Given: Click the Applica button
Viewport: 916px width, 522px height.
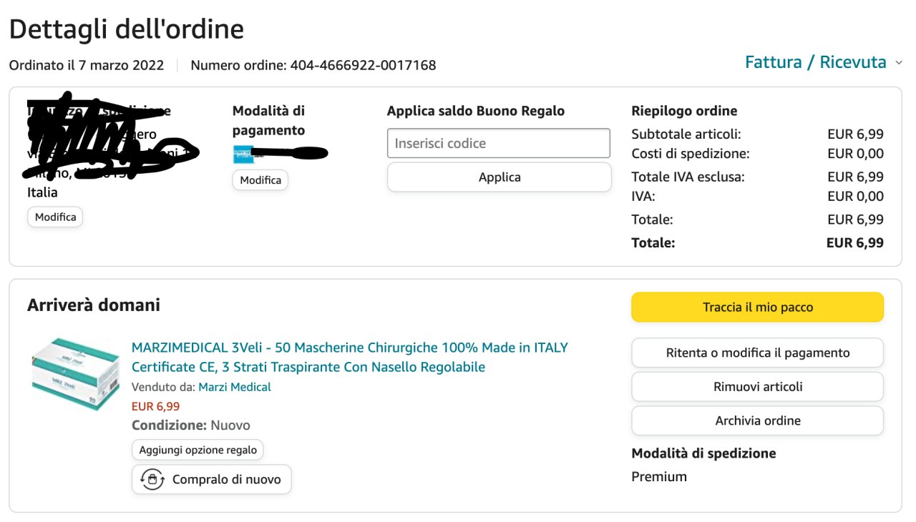Looking at the screenshot, I should (499, 177).
